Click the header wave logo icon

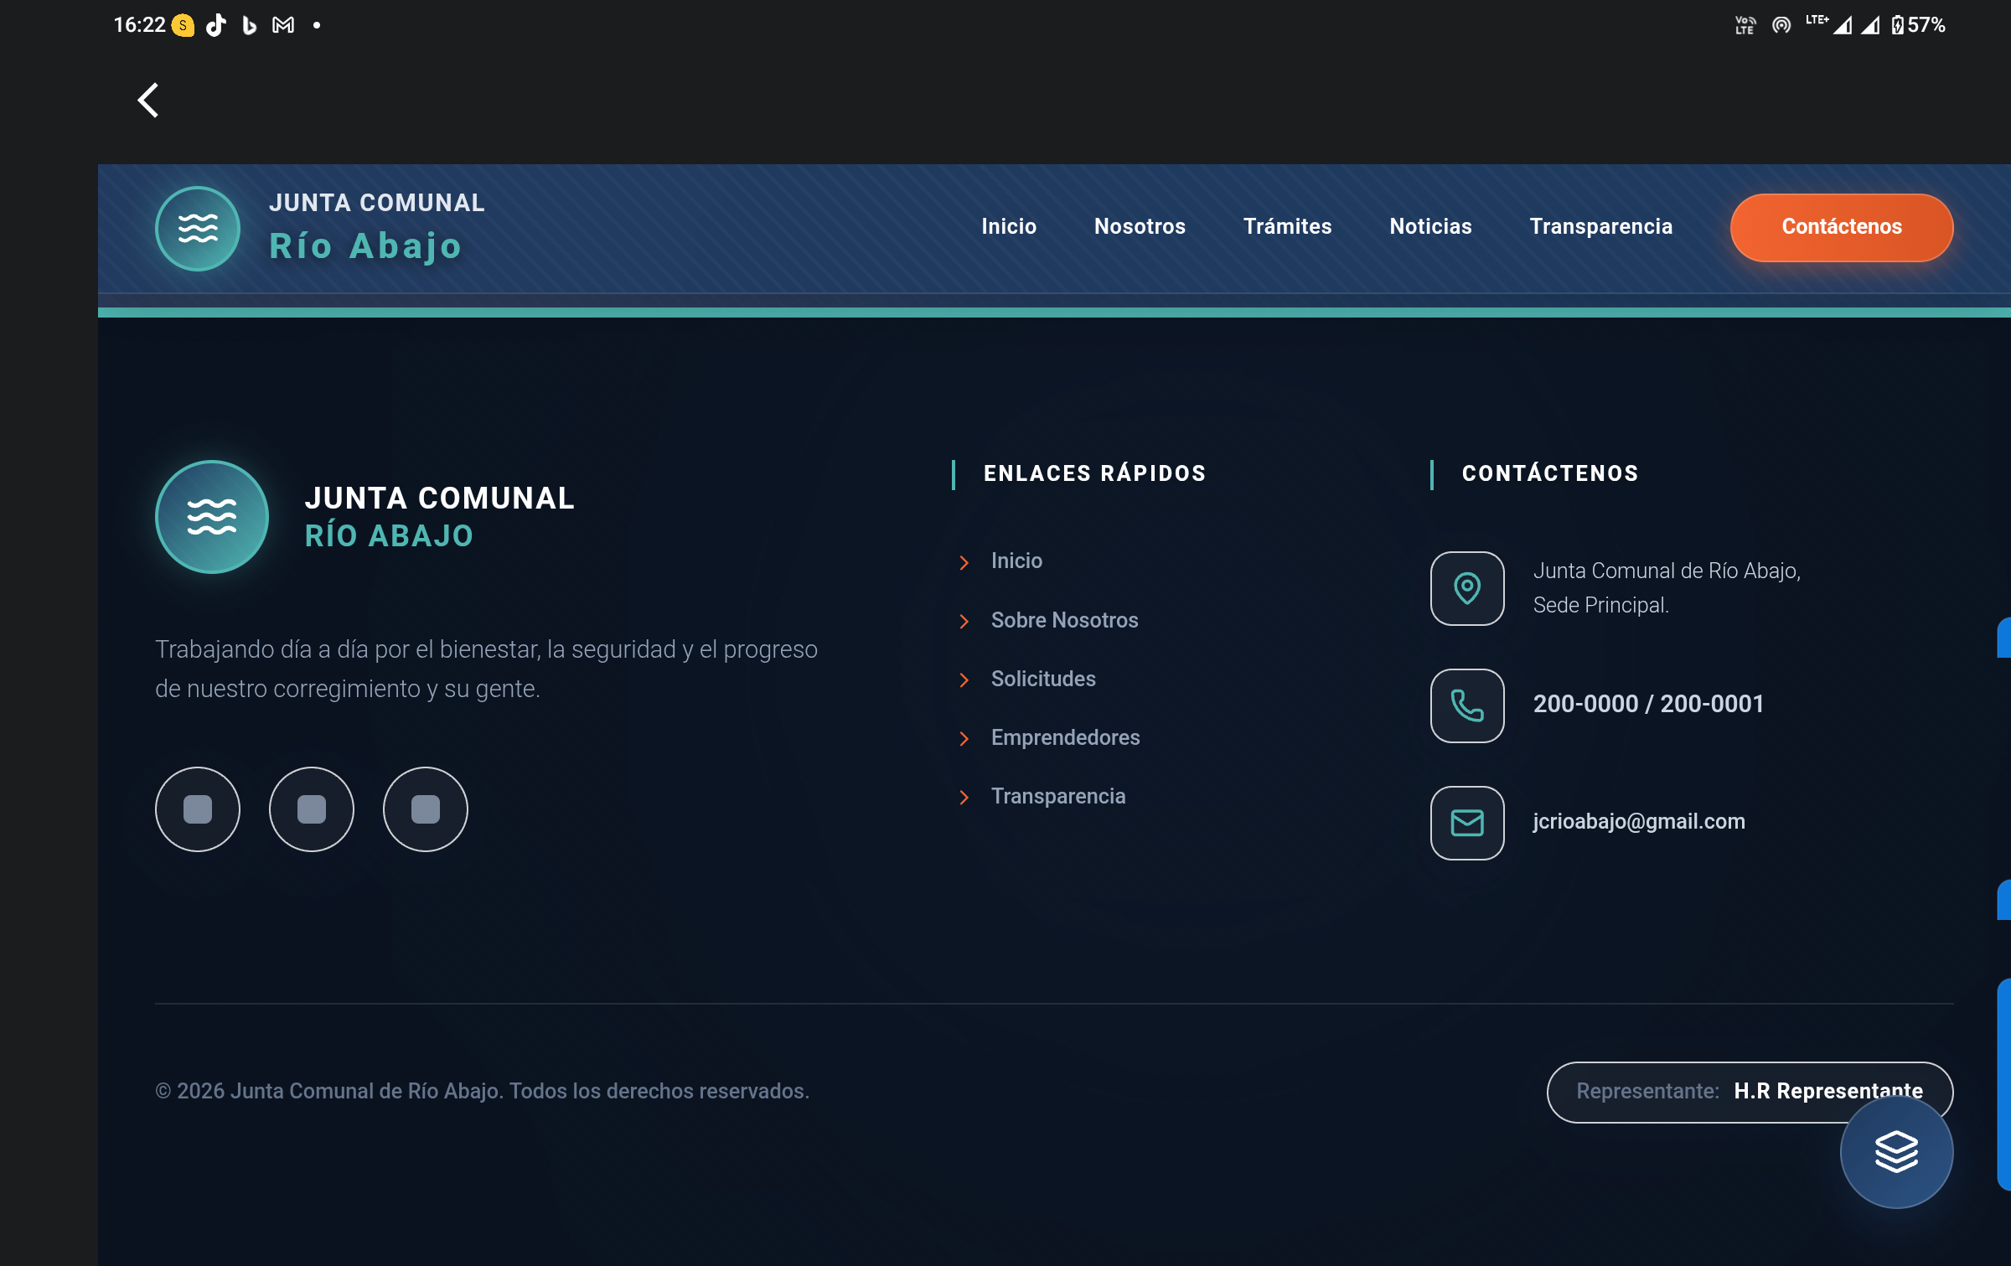click(x=198, y=229)
